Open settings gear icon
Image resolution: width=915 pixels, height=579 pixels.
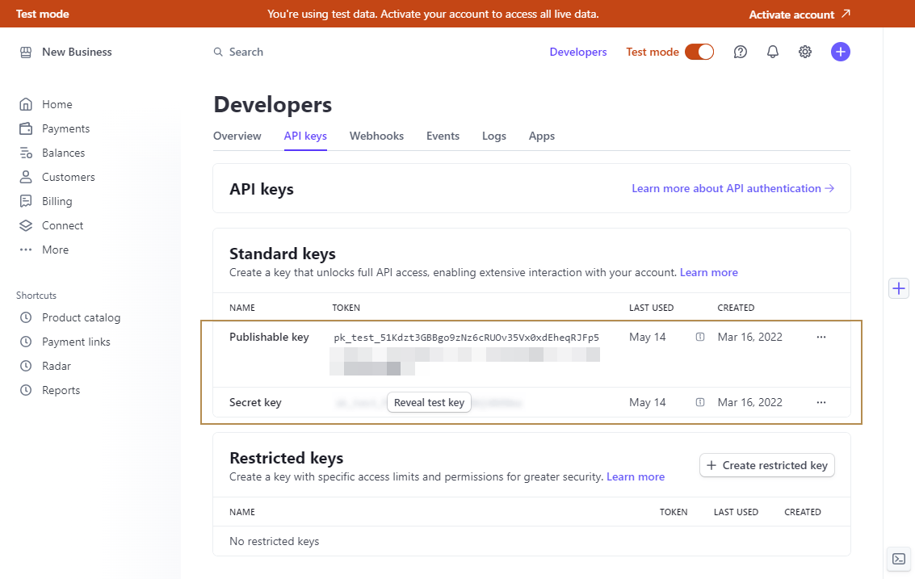pos(805,52)
